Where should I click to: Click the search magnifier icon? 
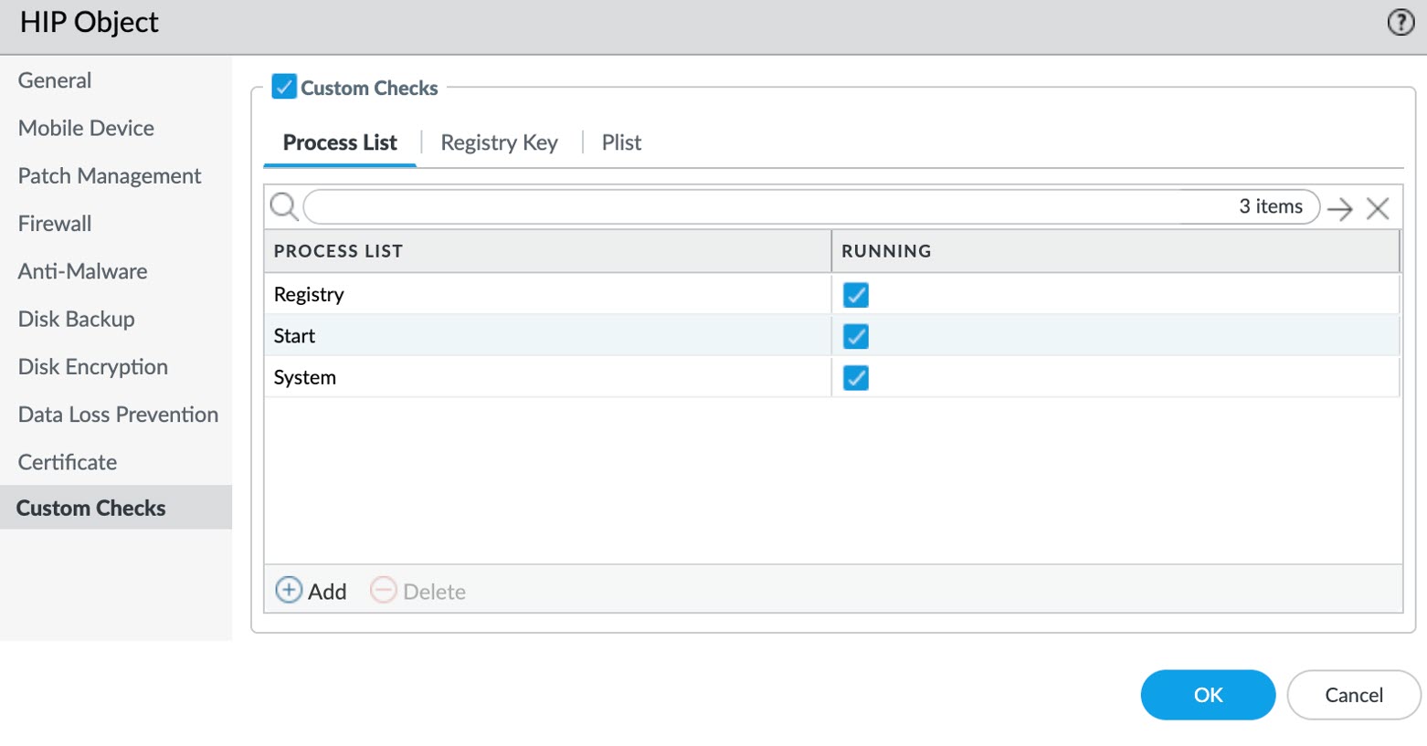tap(284, 207)
